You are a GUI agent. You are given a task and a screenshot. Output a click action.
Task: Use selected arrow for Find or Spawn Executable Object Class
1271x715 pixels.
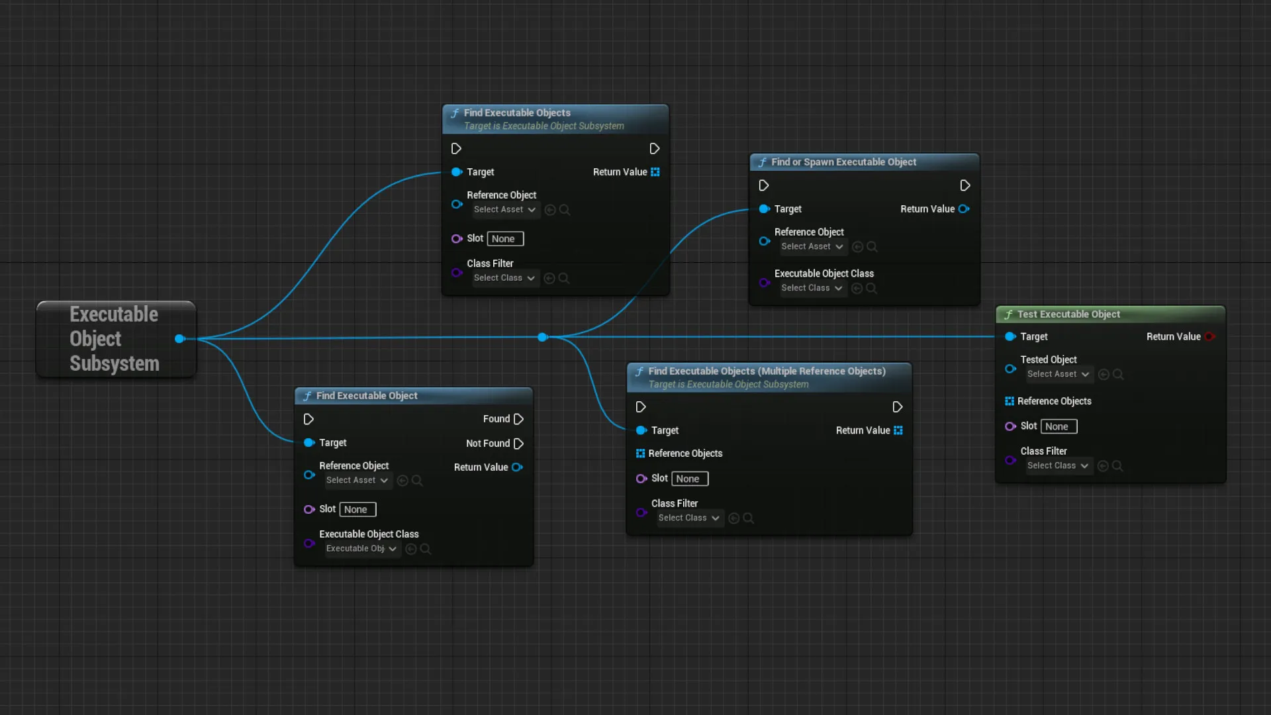click(857, 289)
